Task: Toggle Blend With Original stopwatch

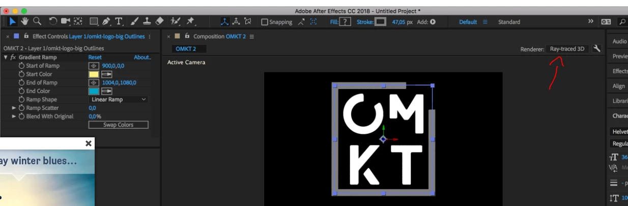Action: [x=21, y=116]
